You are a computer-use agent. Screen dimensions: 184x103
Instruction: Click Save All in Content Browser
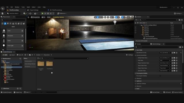(20, 55)
